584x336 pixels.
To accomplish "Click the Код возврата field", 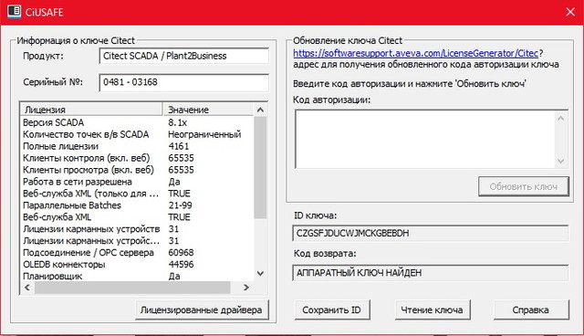I will coord(430,273).
